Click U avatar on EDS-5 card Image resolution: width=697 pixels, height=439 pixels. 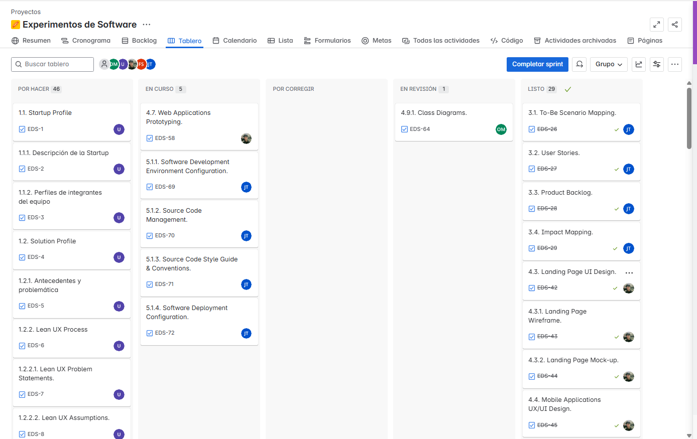(x=119, y=307)
